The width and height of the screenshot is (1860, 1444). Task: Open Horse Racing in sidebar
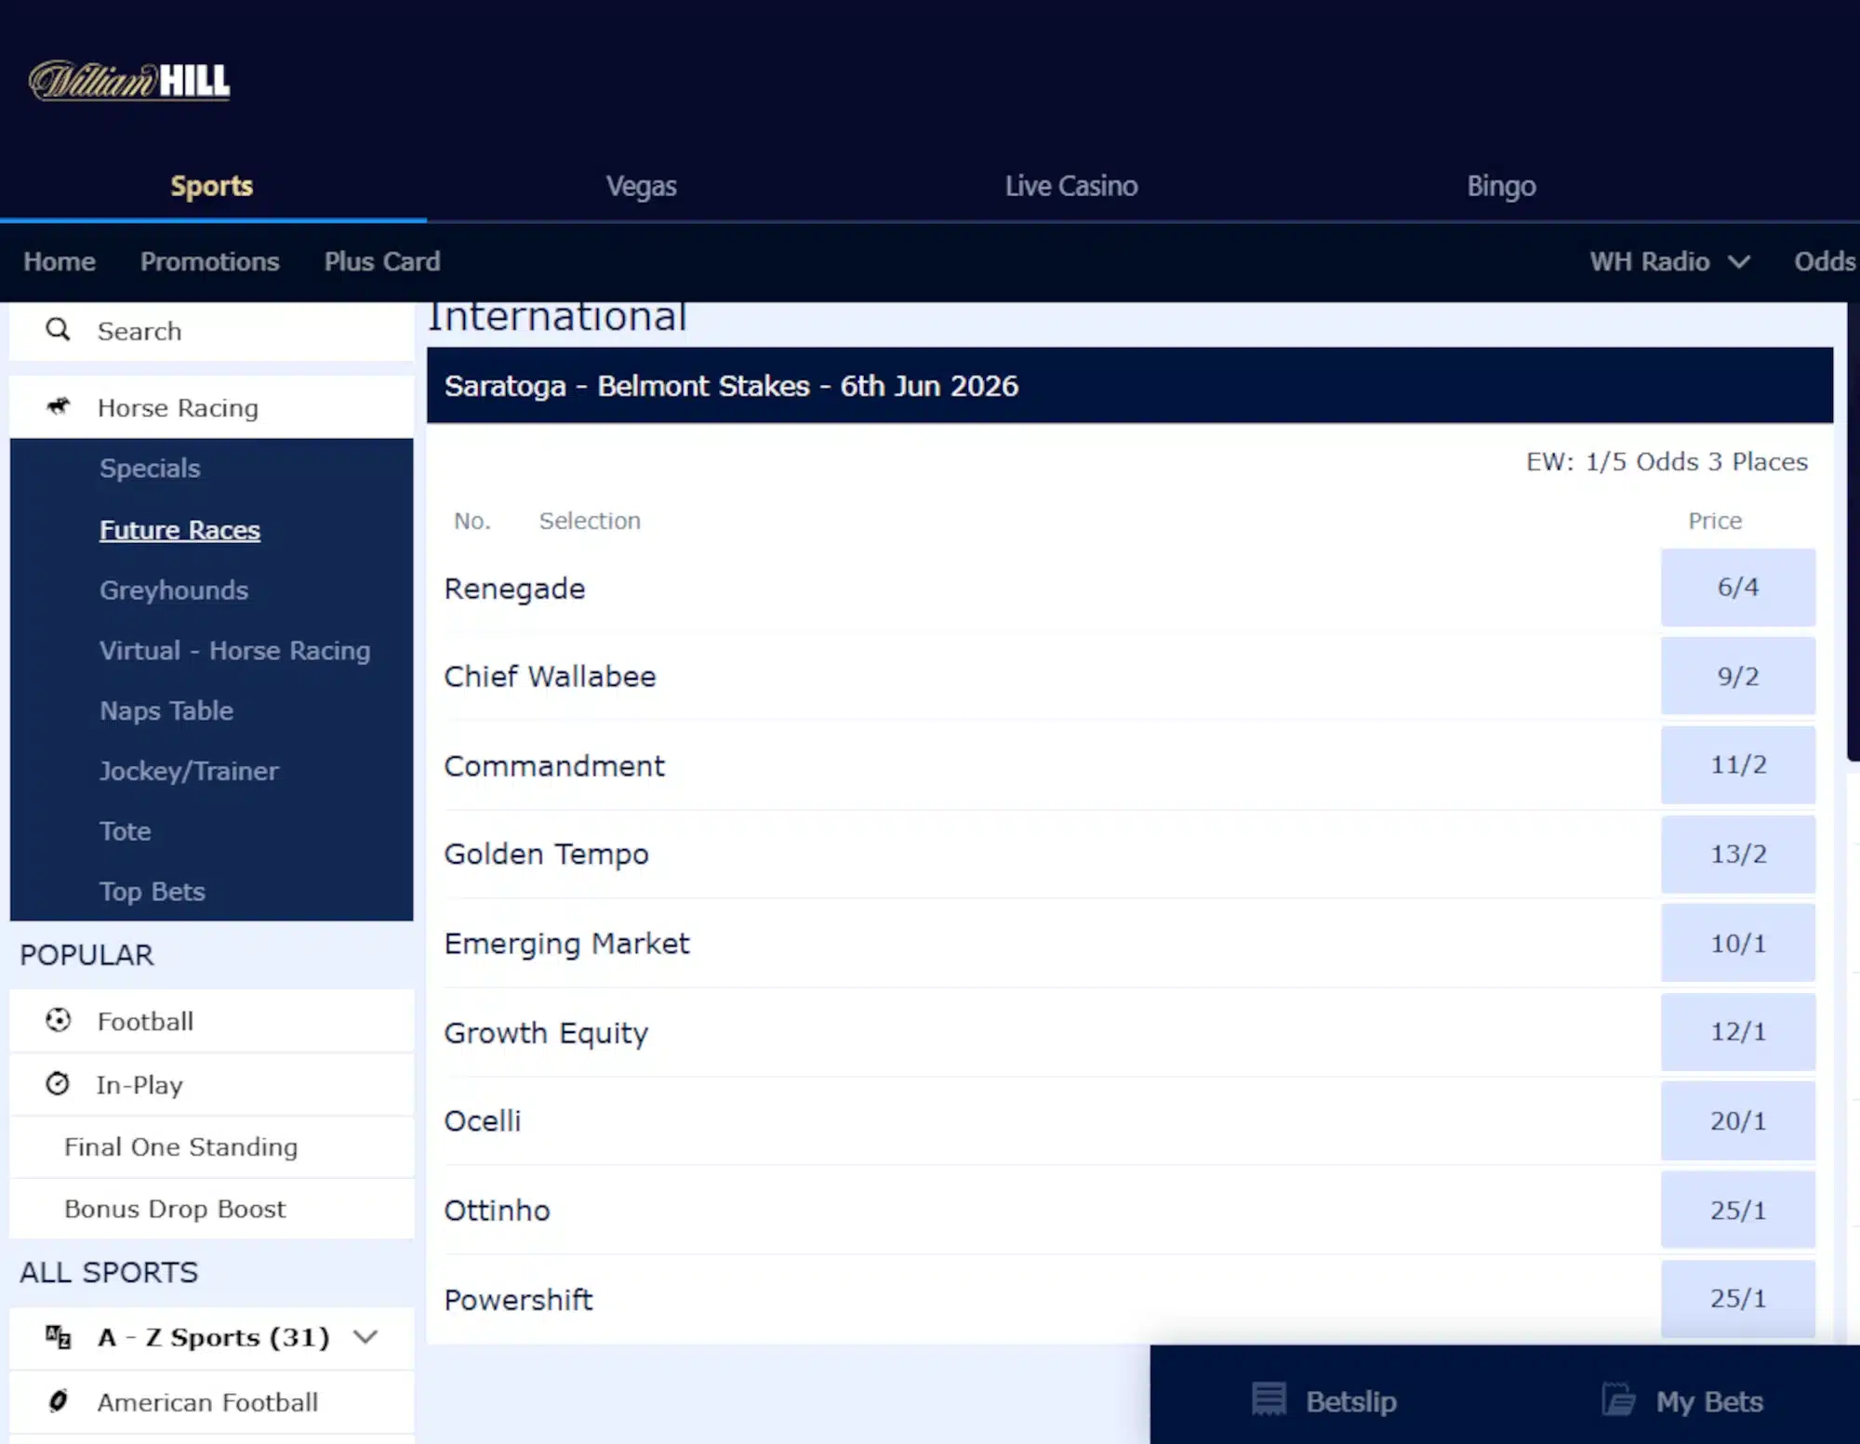pyautogui.click(x=212, y=407)
